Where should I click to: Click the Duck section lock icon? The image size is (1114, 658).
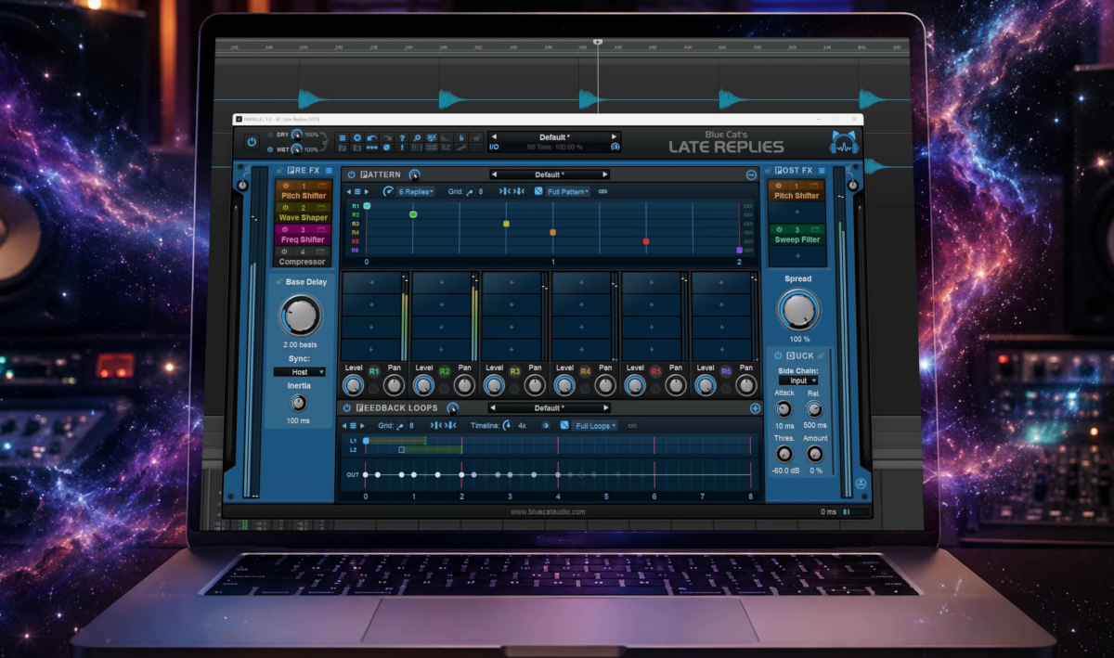(x=821, y=355)
